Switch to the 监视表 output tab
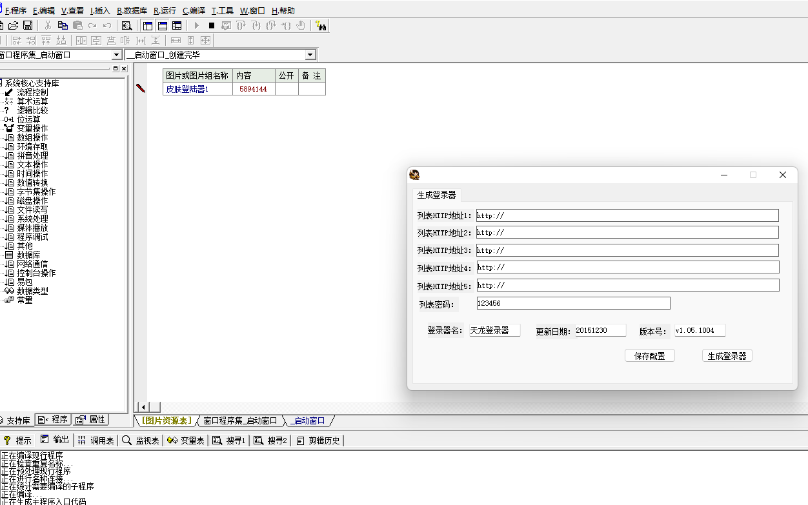 141,441
